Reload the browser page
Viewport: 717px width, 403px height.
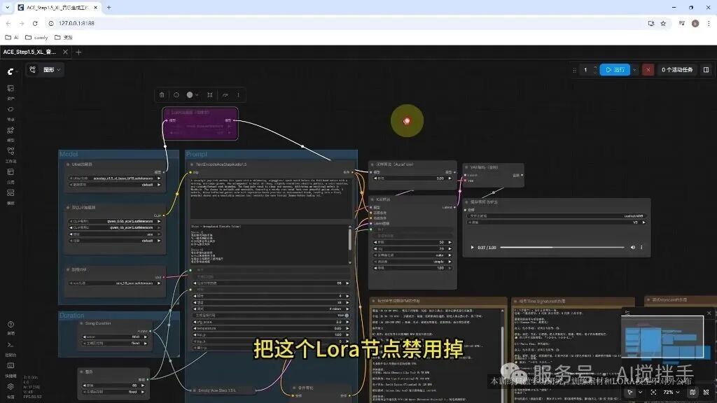click(x=35, y=23)
